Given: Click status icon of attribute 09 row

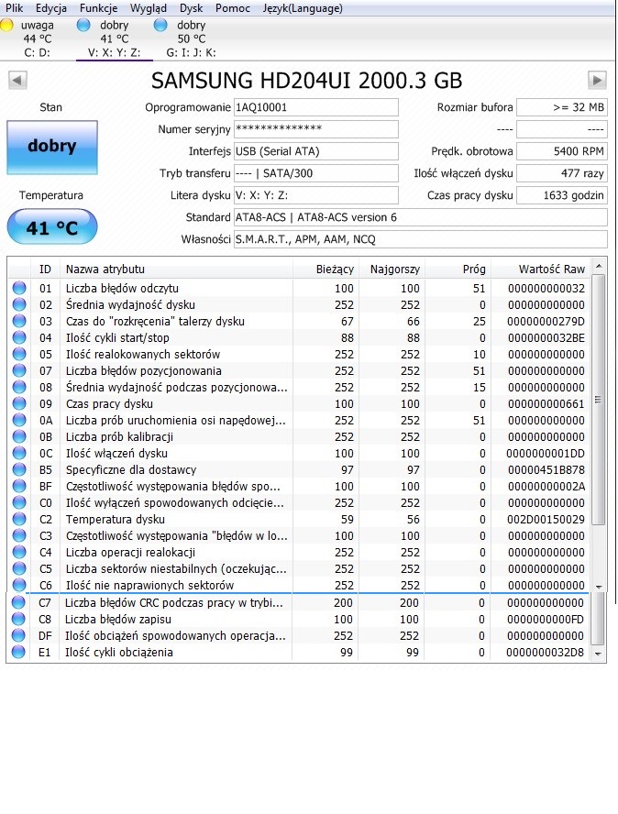Looking at the screenshot, I should tap(19, 404).
